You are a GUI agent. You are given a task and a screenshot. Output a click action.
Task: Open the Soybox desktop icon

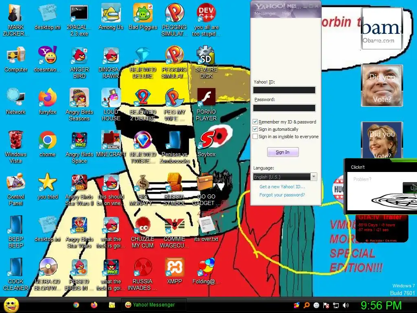[206, 144]
